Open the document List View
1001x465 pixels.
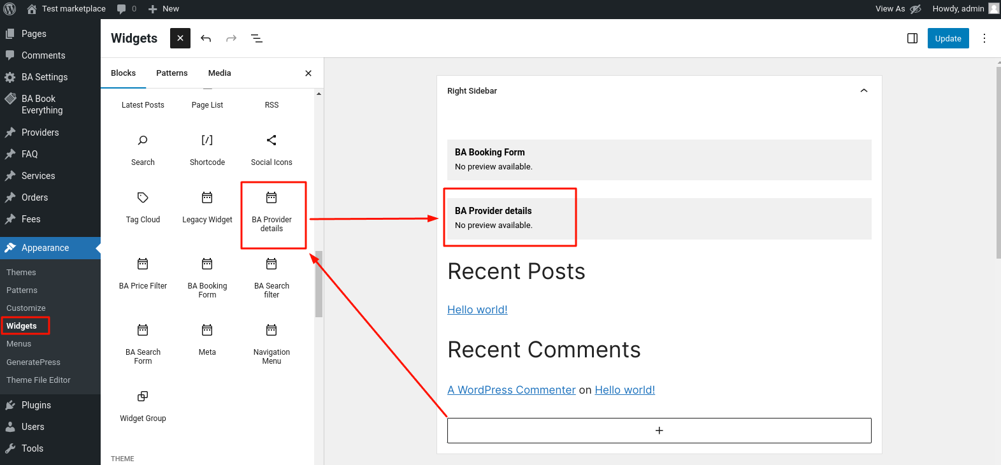(x=257, y=38)
